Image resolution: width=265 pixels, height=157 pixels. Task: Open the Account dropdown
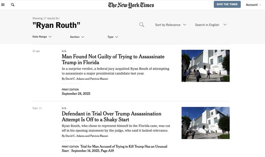(x=253, y=5)
